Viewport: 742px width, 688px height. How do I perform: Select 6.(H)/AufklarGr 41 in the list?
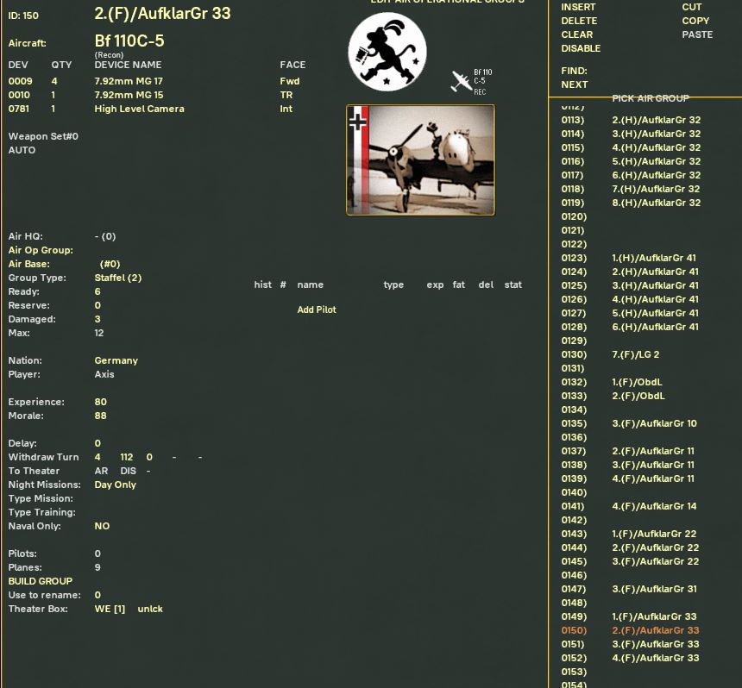coord(655,328)
